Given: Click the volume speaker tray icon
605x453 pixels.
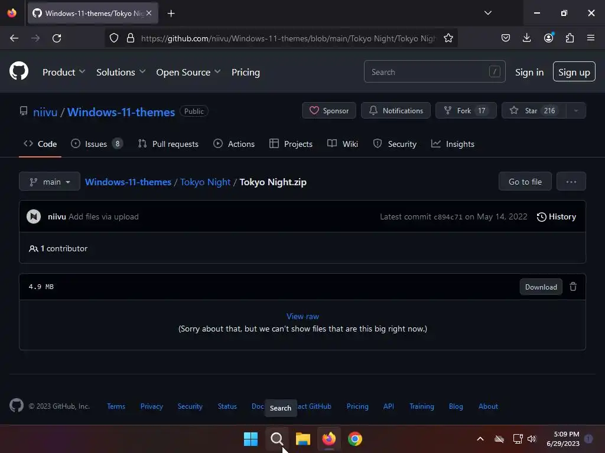Looking at the screenshot, I should [532, 439].
